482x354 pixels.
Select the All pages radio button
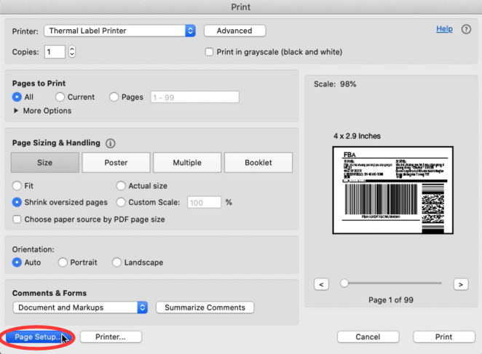[17, 97]
